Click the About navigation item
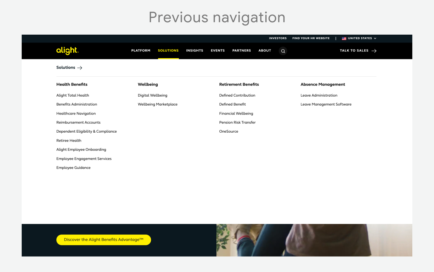This screenshot has width=434, height=272. point(264,51)
